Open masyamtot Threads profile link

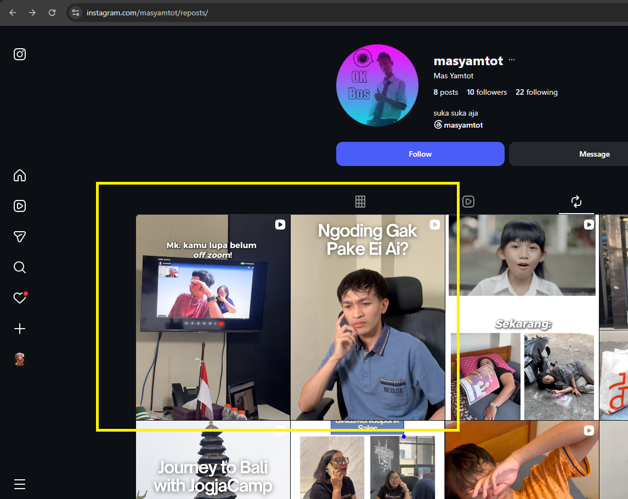[458, 125]
